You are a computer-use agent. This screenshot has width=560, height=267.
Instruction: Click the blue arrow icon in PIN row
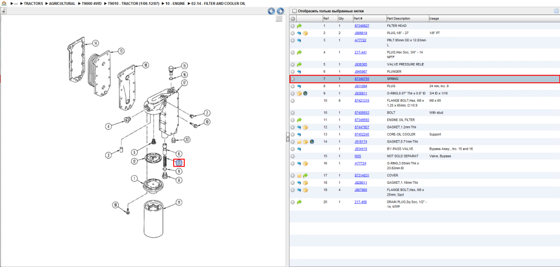[x=299, y=40]
